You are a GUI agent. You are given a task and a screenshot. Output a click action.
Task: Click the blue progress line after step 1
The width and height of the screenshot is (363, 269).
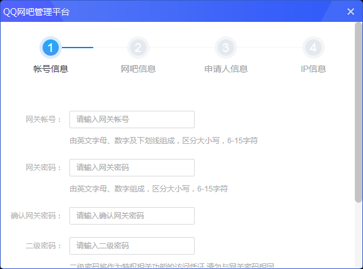click(x=78, y=48)
